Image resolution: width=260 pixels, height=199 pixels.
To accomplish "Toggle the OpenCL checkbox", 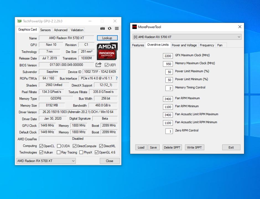I will [x=41, y=146].
